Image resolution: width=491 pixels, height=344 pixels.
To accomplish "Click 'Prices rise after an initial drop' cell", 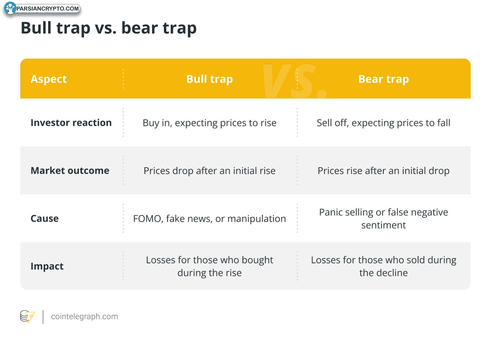I will (384, 171).
